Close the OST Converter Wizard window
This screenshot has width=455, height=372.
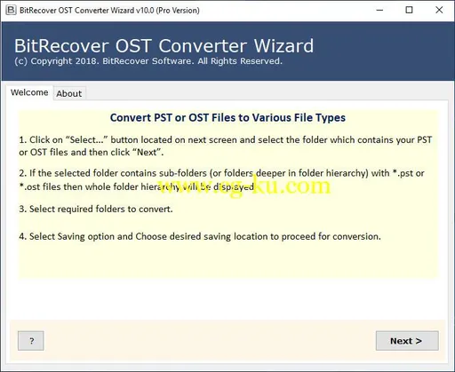(x=439, y=10)
